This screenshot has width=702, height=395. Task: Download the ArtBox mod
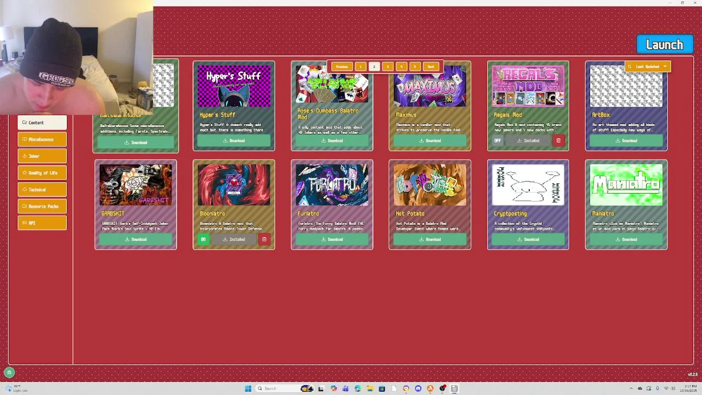click(626, 140)
